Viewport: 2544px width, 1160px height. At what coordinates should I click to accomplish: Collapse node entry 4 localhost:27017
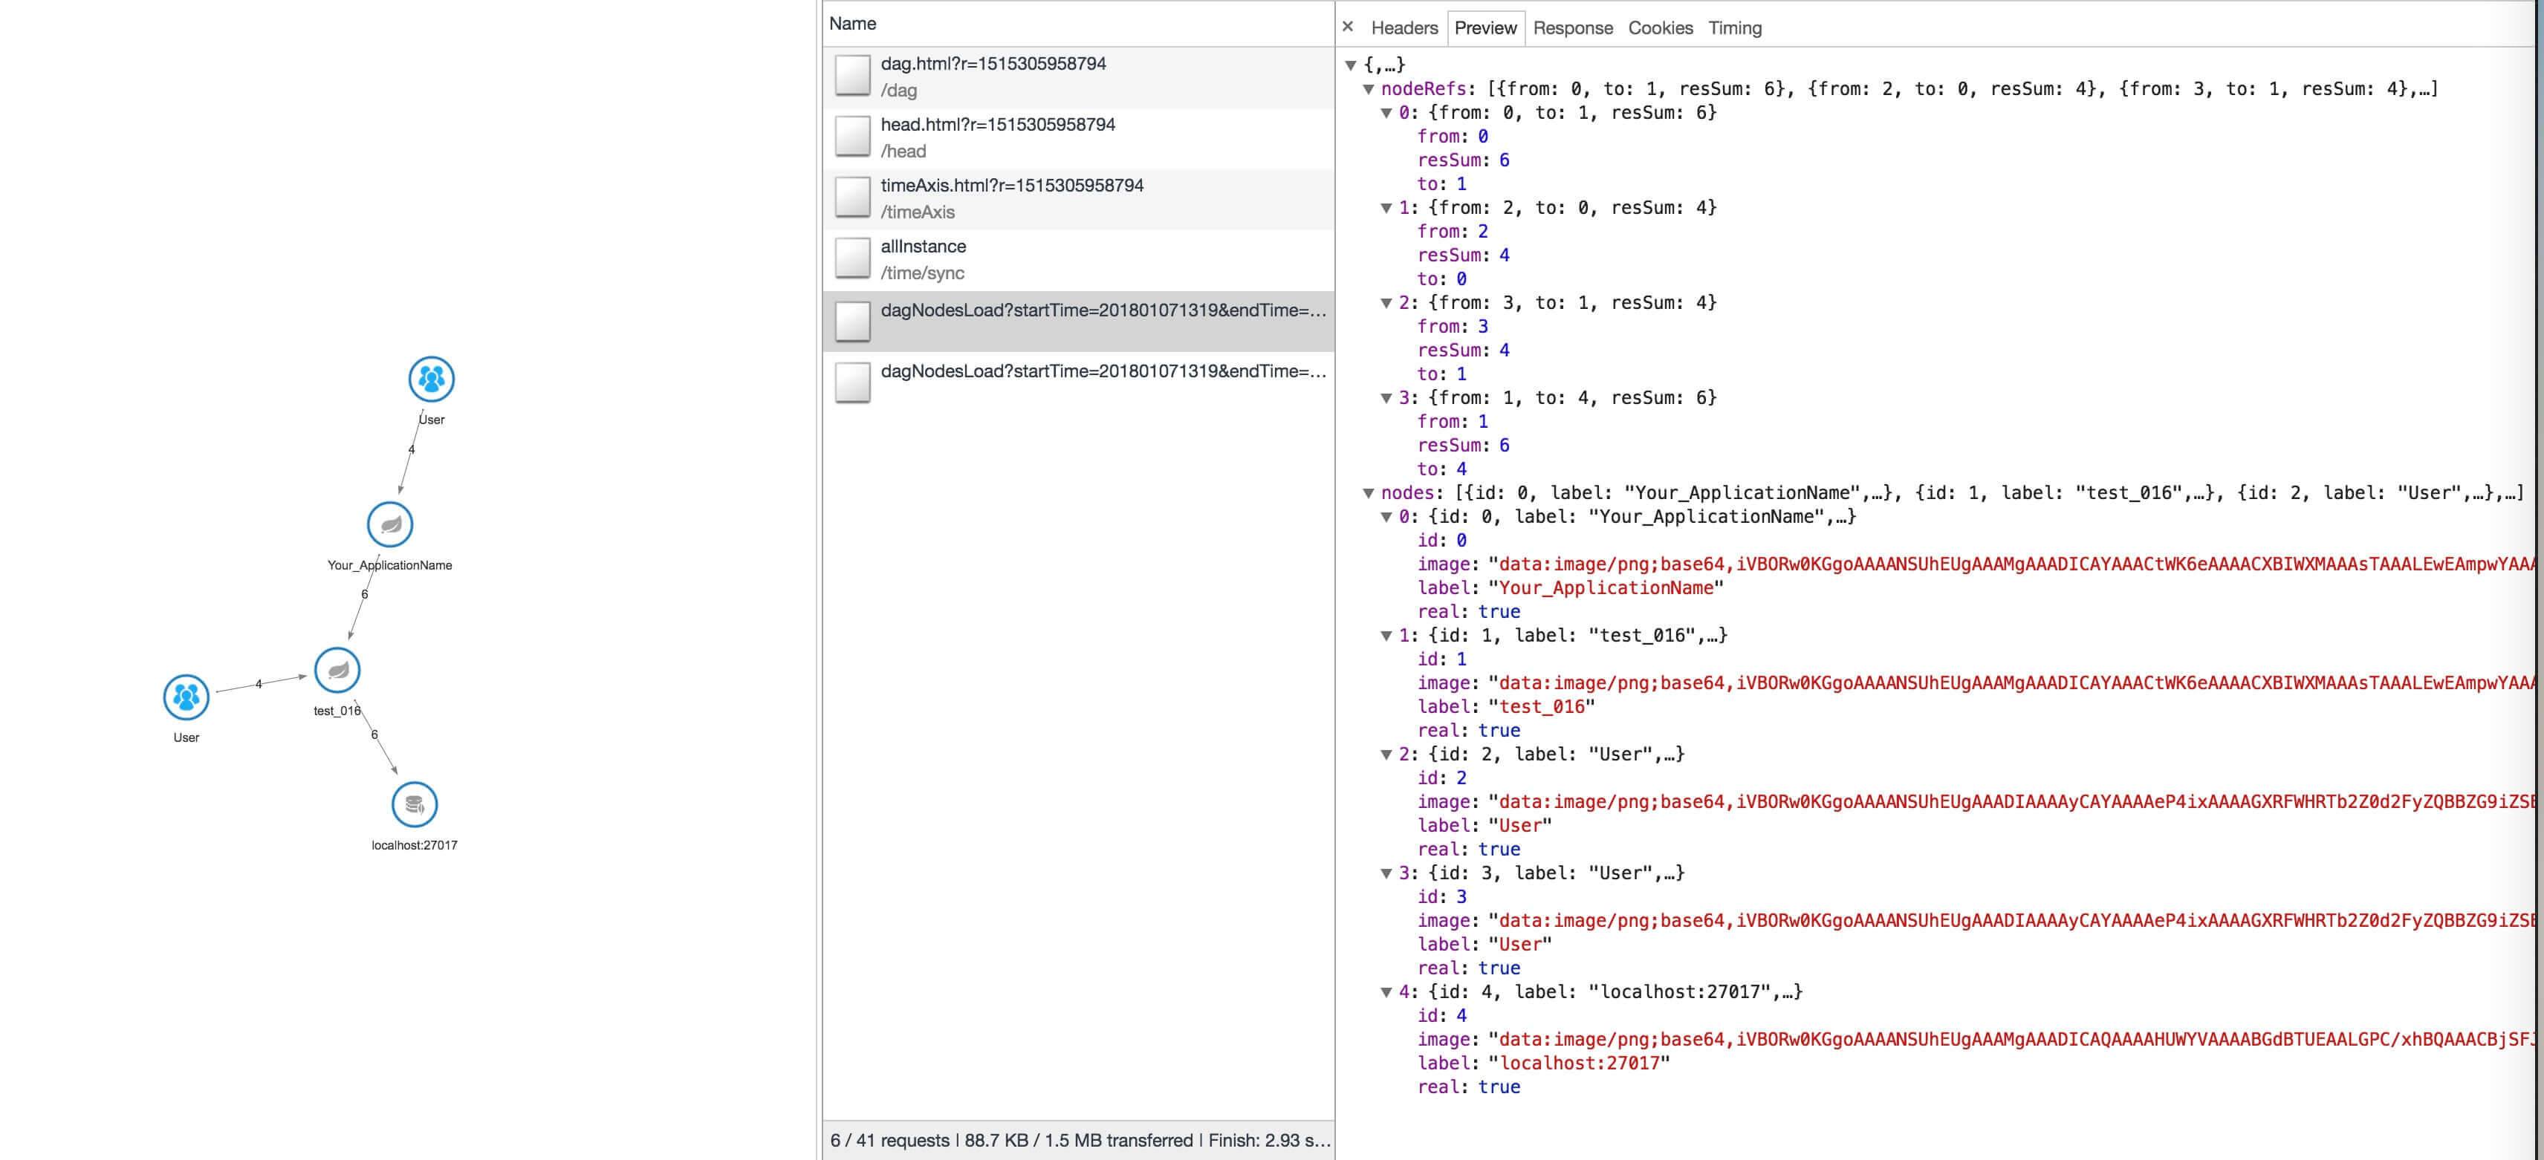[x=1386, y=992]
